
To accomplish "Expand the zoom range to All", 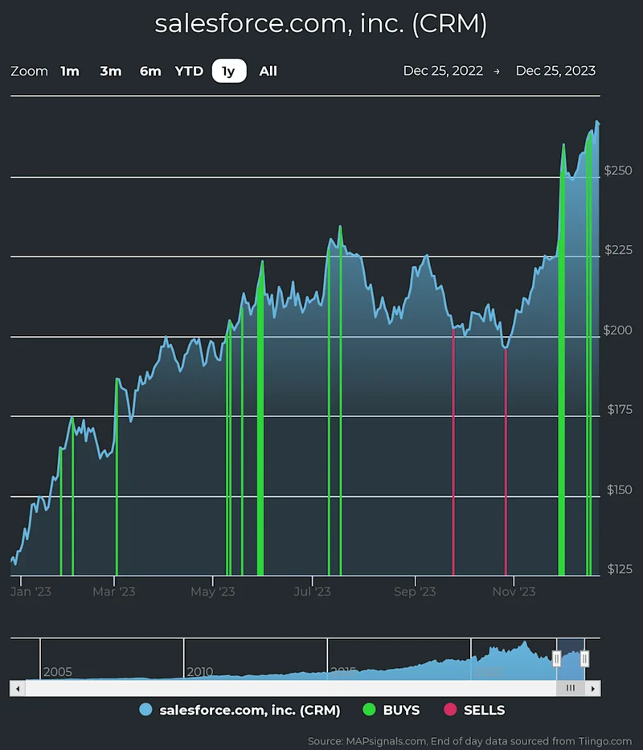I will pos(268,71).
